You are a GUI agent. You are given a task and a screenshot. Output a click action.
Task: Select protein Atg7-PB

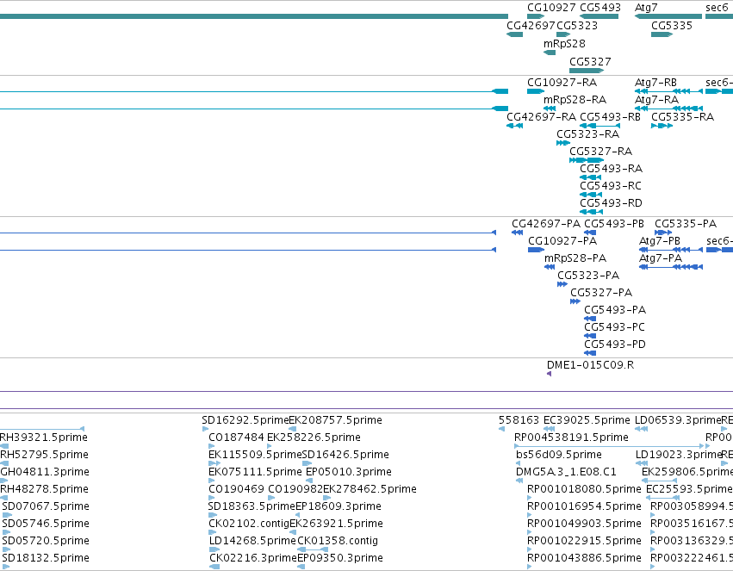point(671,250)
